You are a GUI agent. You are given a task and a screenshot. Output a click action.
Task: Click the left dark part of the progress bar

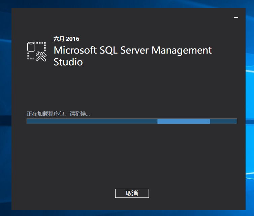tap(91, 121)
